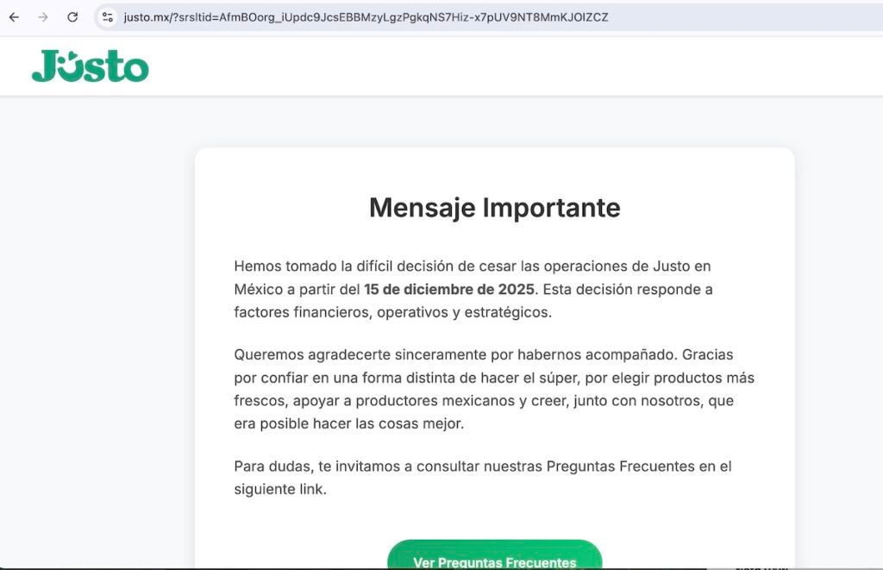Open the site permissions icon in address bar
Screen dimensions: 883x570
(105, 16)
